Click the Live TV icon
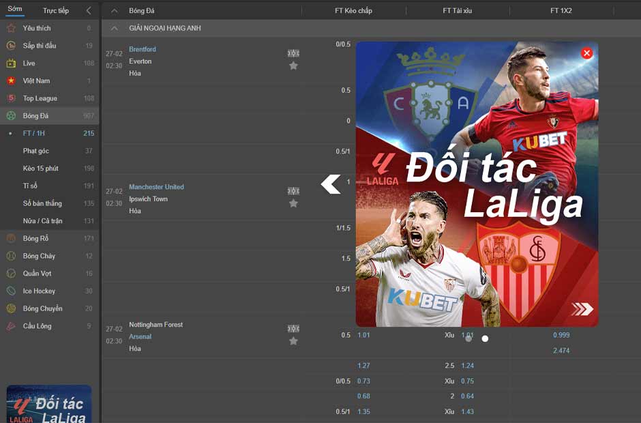Image resolution: width=641 pixels, height=423 pixels. pyautogui.click(x=11, y=63)
